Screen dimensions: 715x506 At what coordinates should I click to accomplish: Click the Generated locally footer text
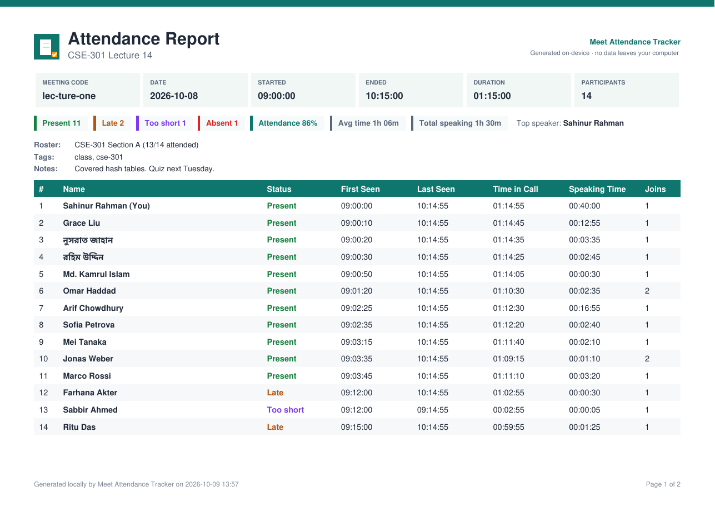pyautogui.click(x=136, y=484)
